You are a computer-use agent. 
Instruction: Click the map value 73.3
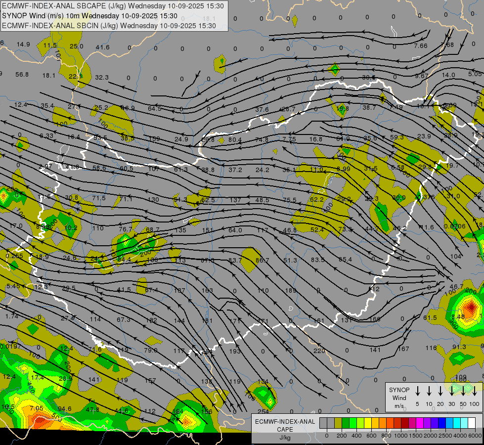pos(345,229)
